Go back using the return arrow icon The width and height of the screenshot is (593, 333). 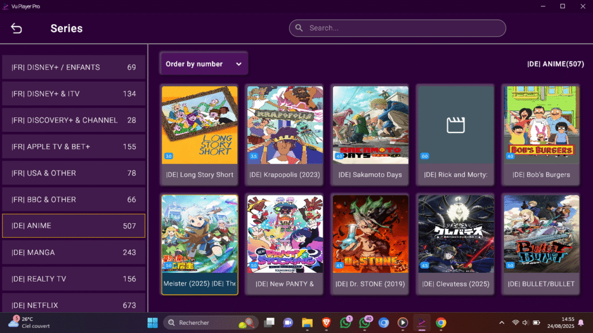(x=16, y=28)
